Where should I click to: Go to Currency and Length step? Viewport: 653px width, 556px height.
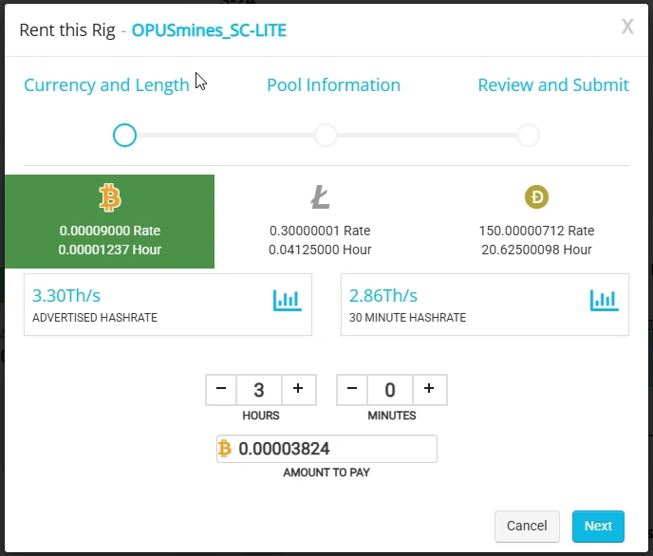pos(106,84)
